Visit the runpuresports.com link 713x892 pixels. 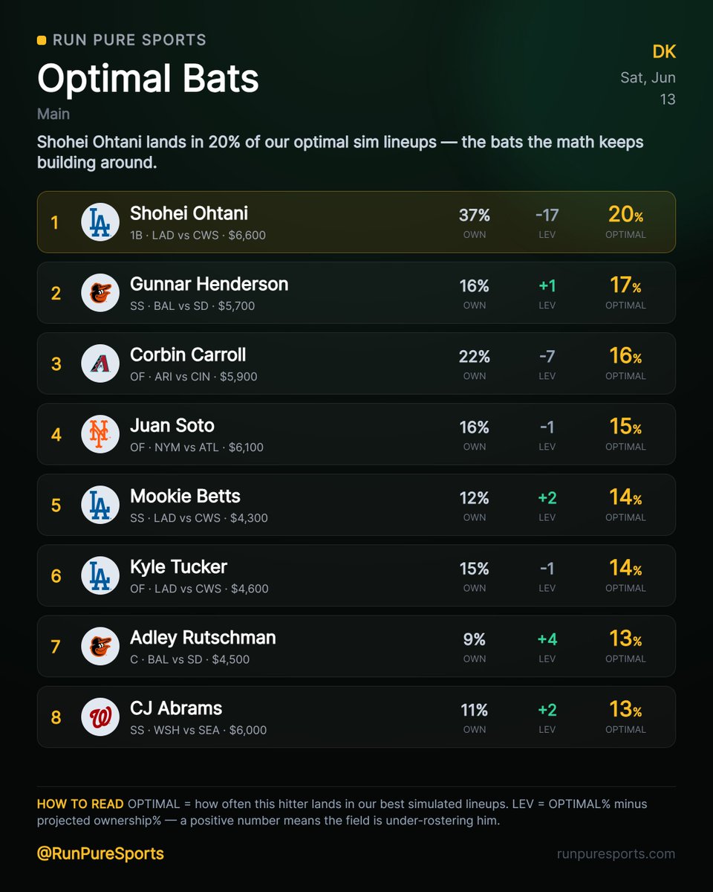tap(616, 853)
